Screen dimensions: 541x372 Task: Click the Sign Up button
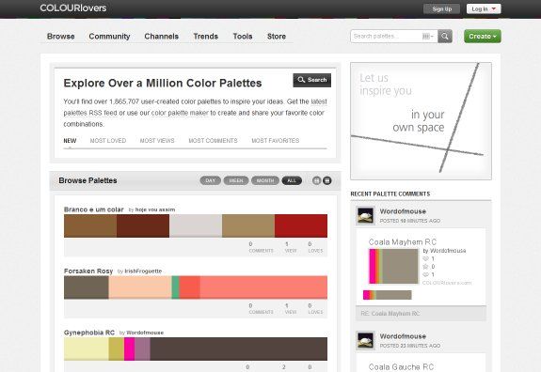[441, 9]
